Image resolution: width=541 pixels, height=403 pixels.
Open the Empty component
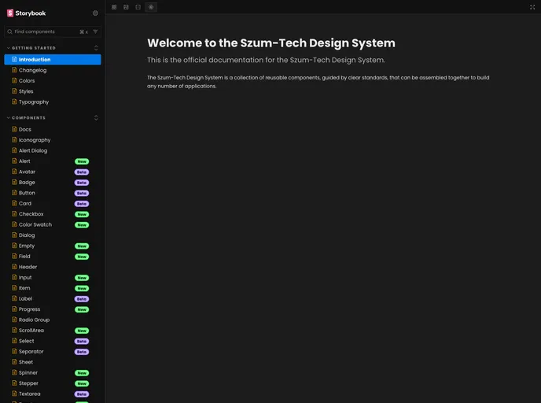(53, 246)
